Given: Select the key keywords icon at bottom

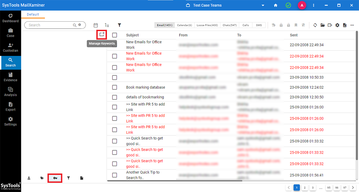Looking at the screenshot, I should tap(55, 178).
